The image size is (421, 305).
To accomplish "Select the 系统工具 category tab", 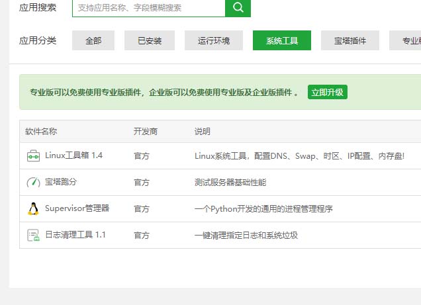I will (282, 40).
